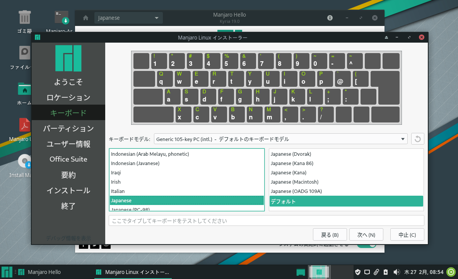Image resolution: width=458 pixels, height=279 pixels.
Task: Select the Office Suite step in sidebar
Action: pyautogui.click(x=68, y=159)
